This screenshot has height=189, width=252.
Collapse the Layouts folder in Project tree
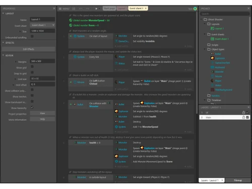[205, 24]
